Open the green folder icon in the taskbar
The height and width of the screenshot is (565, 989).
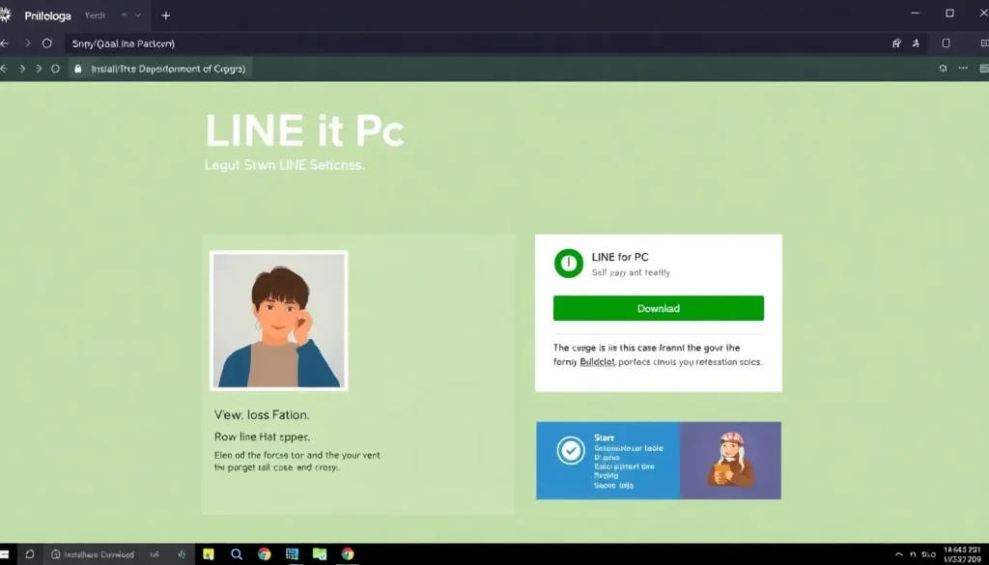pos(320,554)
